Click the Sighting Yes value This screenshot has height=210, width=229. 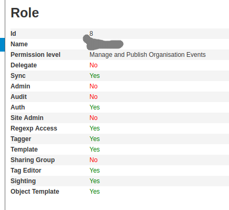[95, 181]
